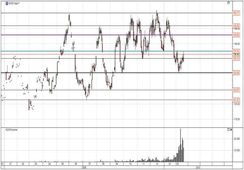Maximize the price chart pane
This screenshot has width=244, height=170.
tap(229, 3)
